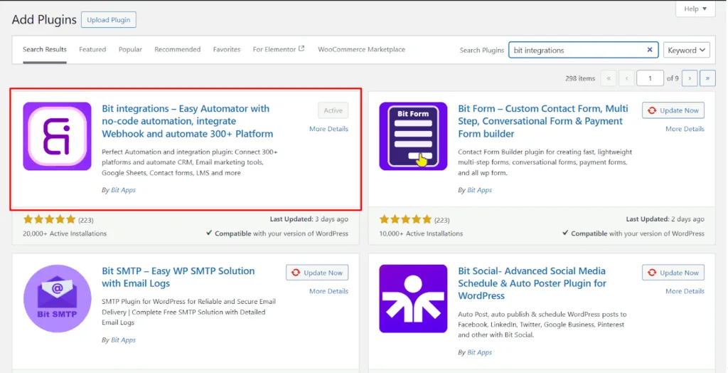Open More Details for Bit SMTP

click(x=328, y=291)
